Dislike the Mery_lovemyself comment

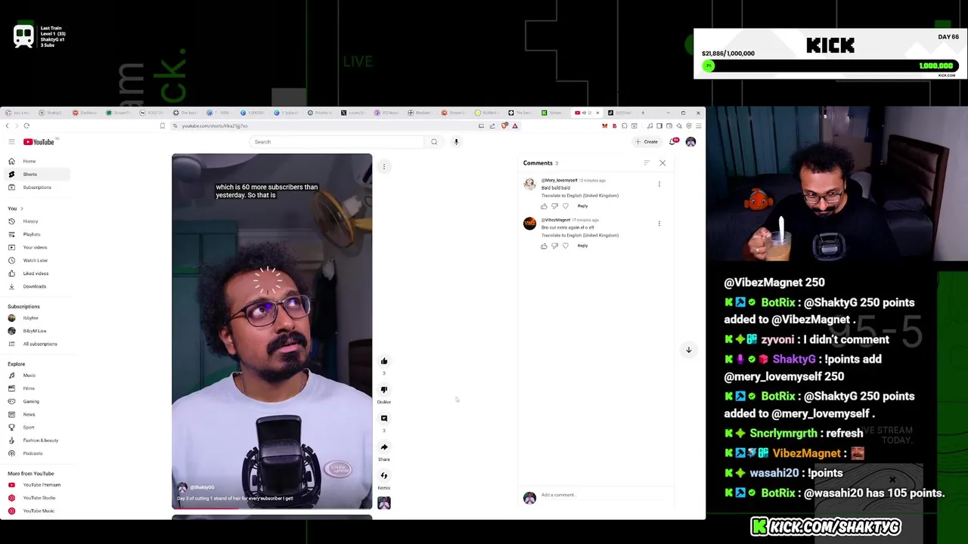pyautogui.click(x=554, y=206)
